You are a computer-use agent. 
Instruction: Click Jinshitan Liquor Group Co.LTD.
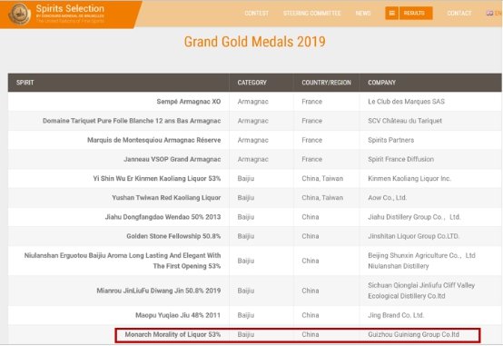(x=413, y=236)
